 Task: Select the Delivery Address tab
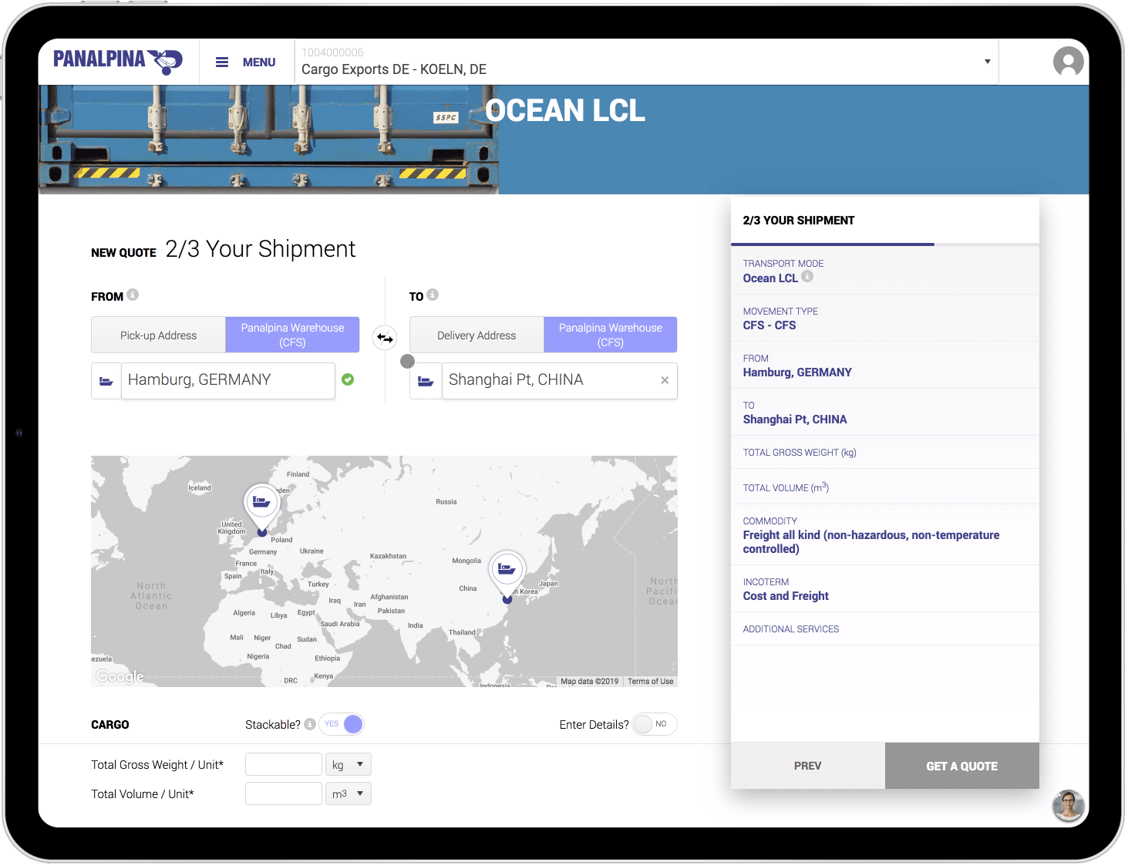476,335
